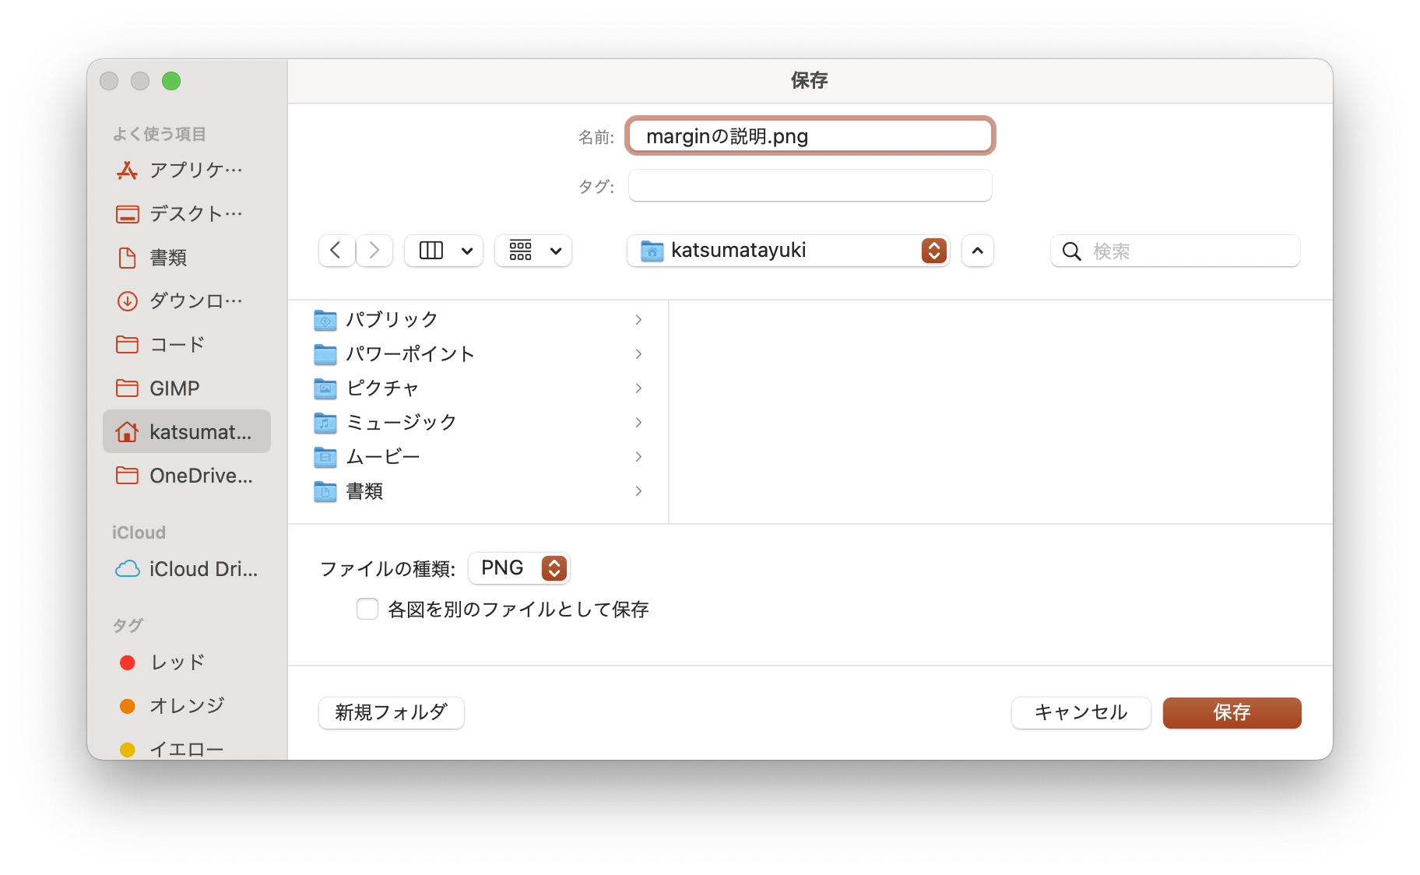Select the 書類 folder in the file list

tap(478, 490)
